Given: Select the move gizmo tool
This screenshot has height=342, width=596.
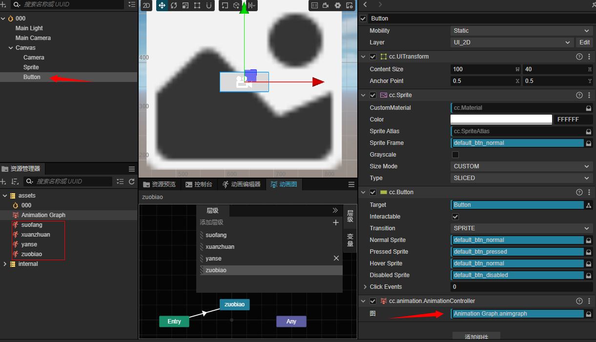Looking at the screenshot, I should (x=162, y=5).
